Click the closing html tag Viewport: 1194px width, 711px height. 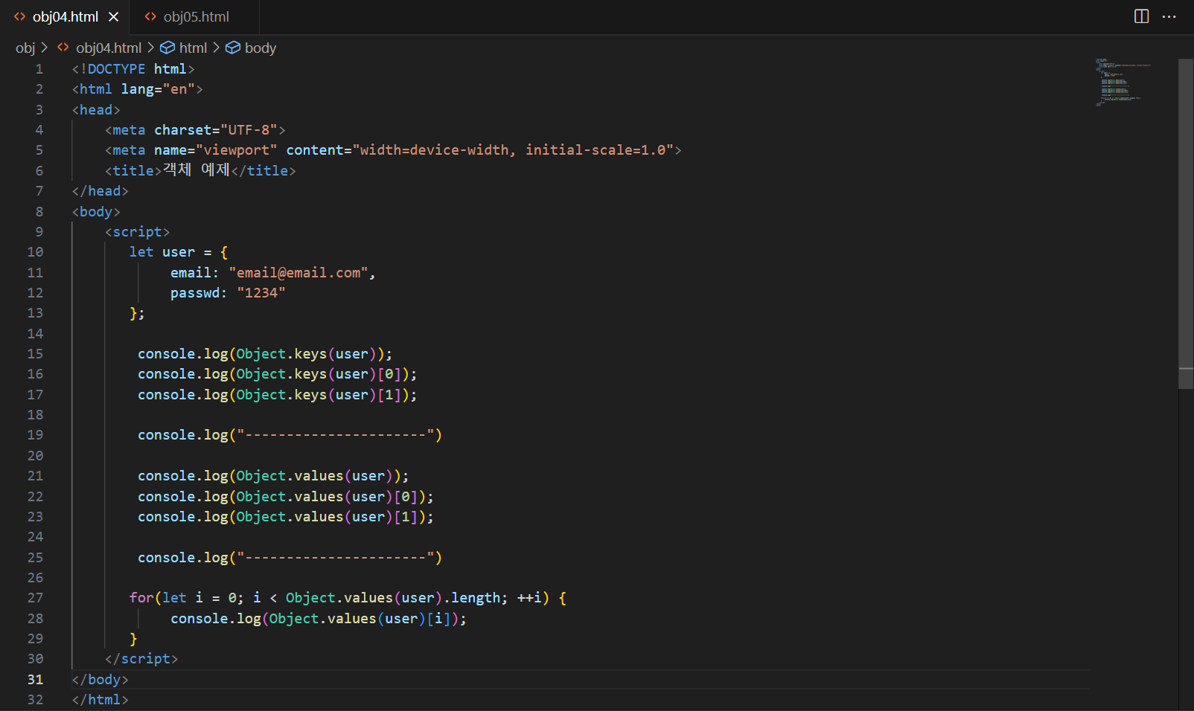pos(100,700)
